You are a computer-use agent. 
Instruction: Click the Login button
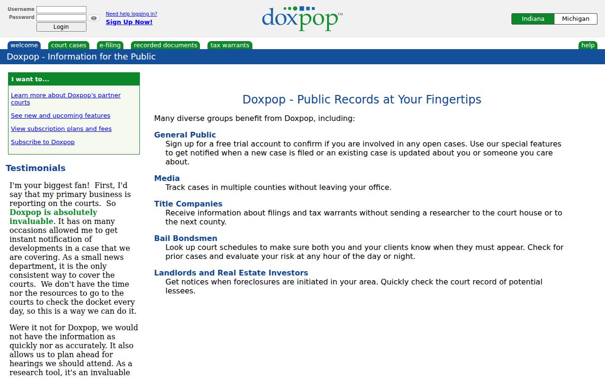click(61, 27)
